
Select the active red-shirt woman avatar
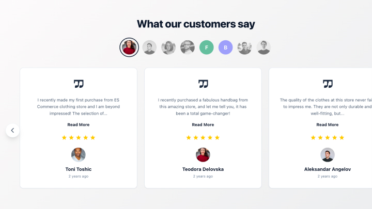pyautogui.click(x=129, y=47)
